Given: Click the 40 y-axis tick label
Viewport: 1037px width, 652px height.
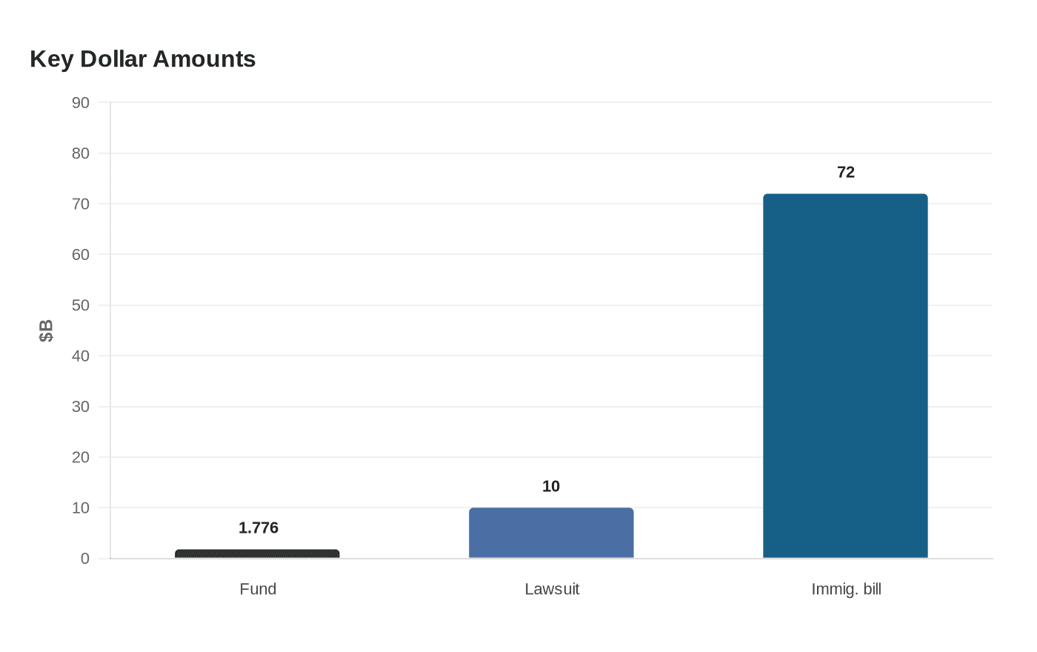Looking at the screenshot, I should [x=81, y=356].
